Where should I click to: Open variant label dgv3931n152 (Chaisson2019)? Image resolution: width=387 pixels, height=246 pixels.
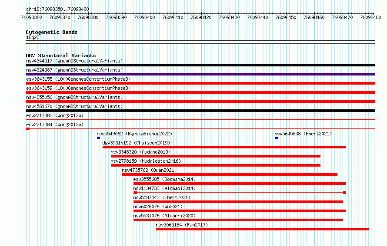136,143
